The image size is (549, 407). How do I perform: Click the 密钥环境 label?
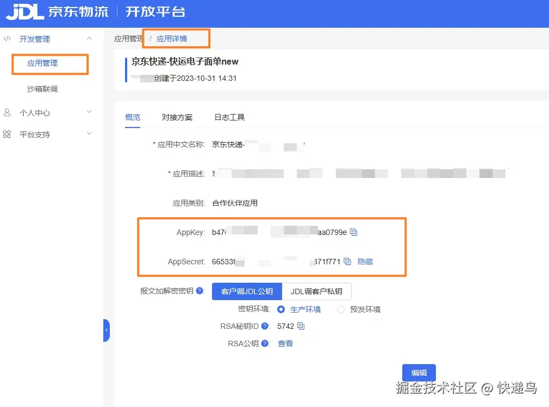254,309
